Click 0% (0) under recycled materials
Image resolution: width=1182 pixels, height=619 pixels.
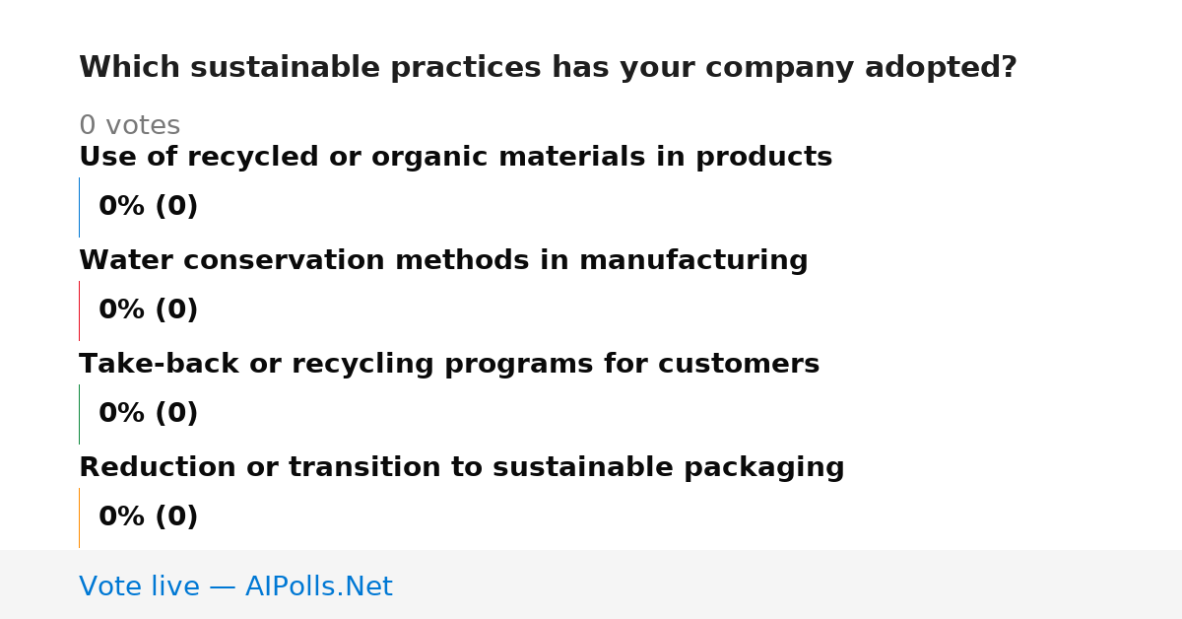148,207
